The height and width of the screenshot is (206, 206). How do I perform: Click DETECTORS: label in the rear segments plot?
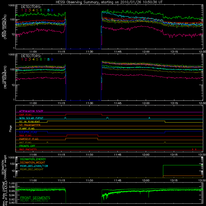[31, 56]
